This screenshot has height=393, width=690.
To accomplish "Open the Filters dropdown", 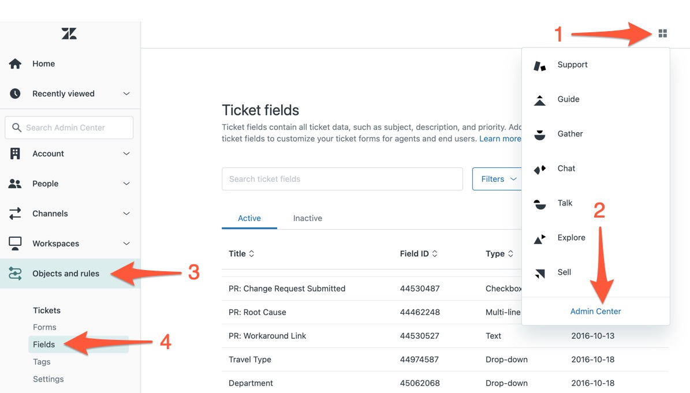I will 497,179.
